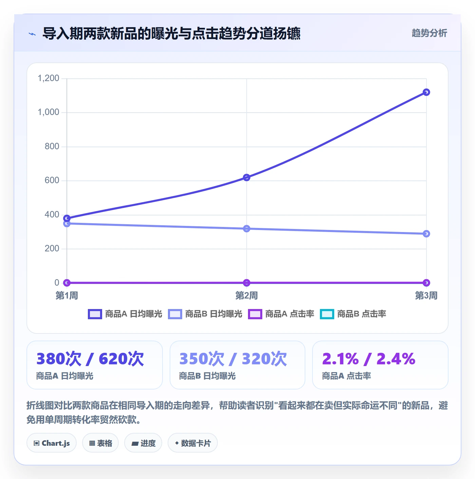The image size is (475, 479).
Task: Toggle 商品A 日均曝光 legend swatch
Action: [x=95, y=314]
